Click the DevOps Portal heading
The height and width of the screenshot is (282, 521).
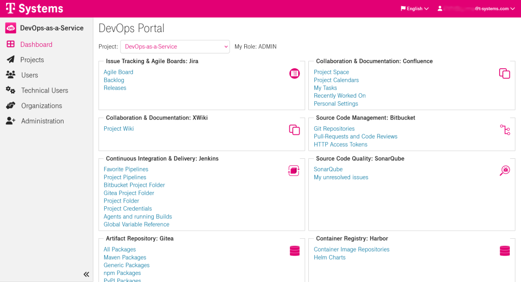coord(132,29)
